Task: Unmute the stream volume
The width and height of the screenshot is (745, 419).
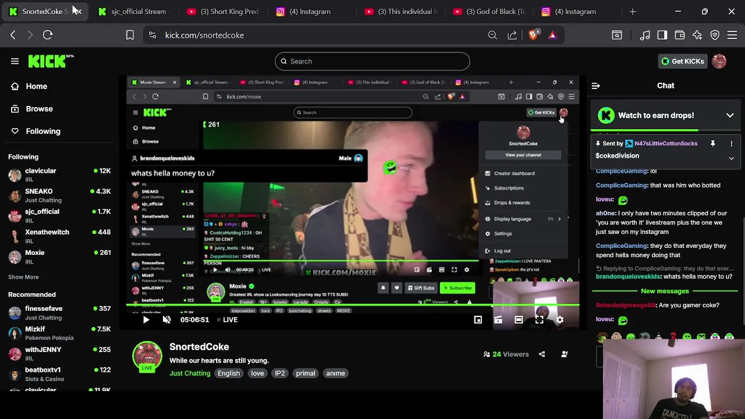Action: 166,319
